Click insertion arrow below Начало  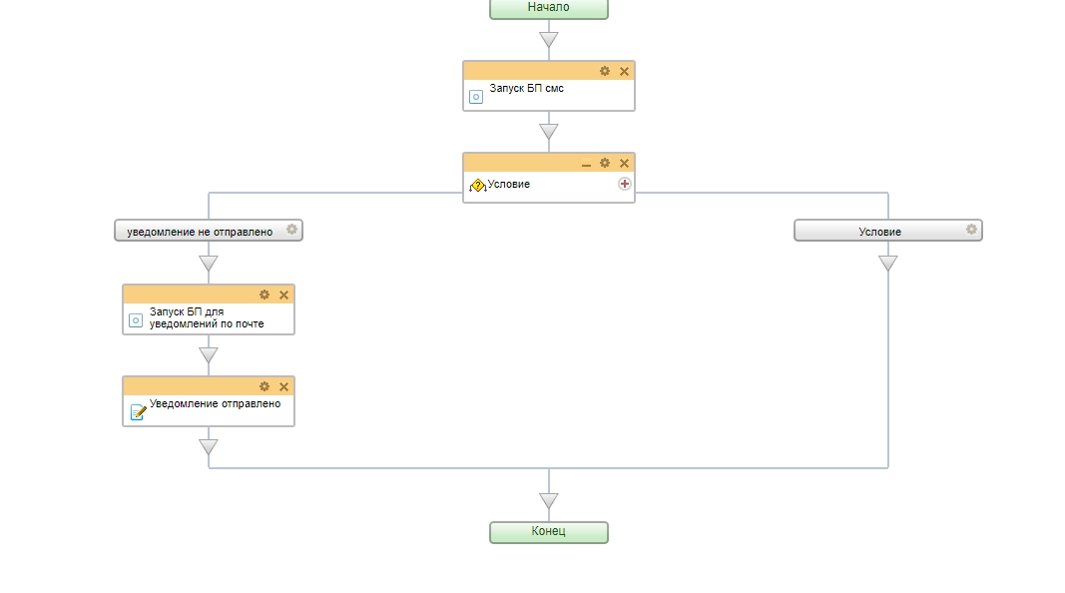(x=548, y=40)
